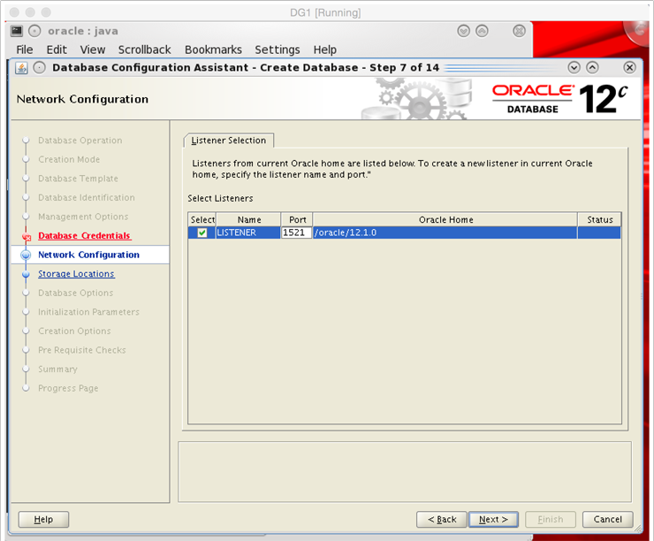Open the Settings menu
The height and width of the screenshot is (541, 654).
[278, 50]
